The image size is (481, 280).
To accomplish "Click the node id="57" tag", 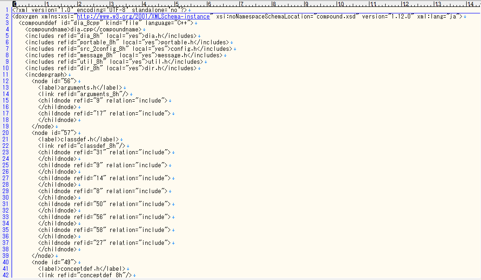I will point(54,133).
